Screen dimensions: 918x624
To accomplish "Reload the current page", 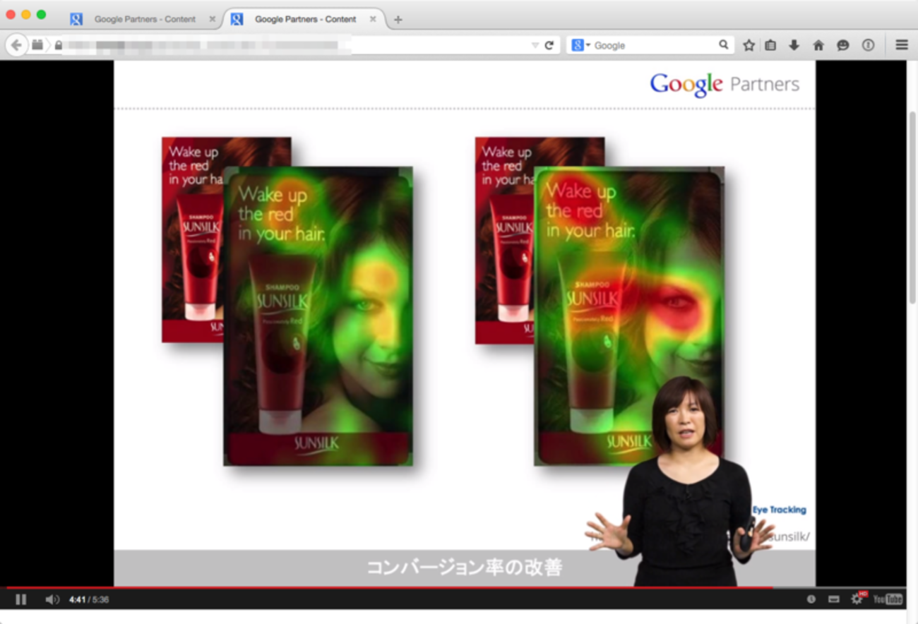I will [x=549, y=45].
